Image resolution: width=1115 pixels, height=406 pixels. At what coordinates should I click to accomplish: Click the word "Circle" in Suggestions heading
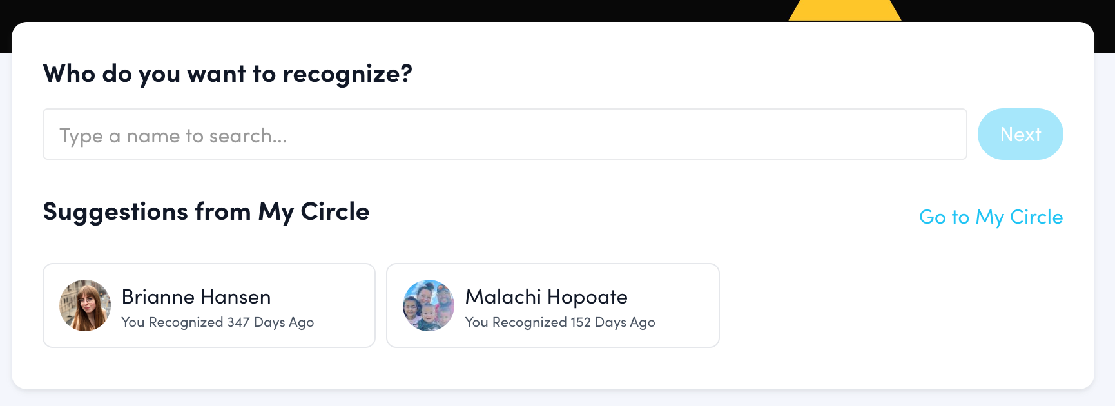point(335,212)
